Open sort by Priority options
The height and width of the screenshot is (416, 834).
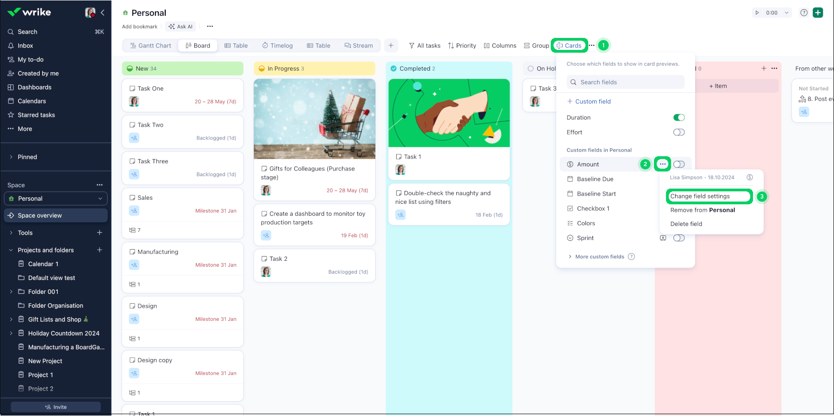(461, 45)
